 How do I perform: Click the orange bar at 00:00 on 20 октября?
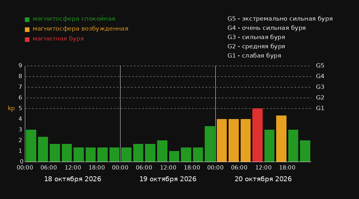point(222,140)
